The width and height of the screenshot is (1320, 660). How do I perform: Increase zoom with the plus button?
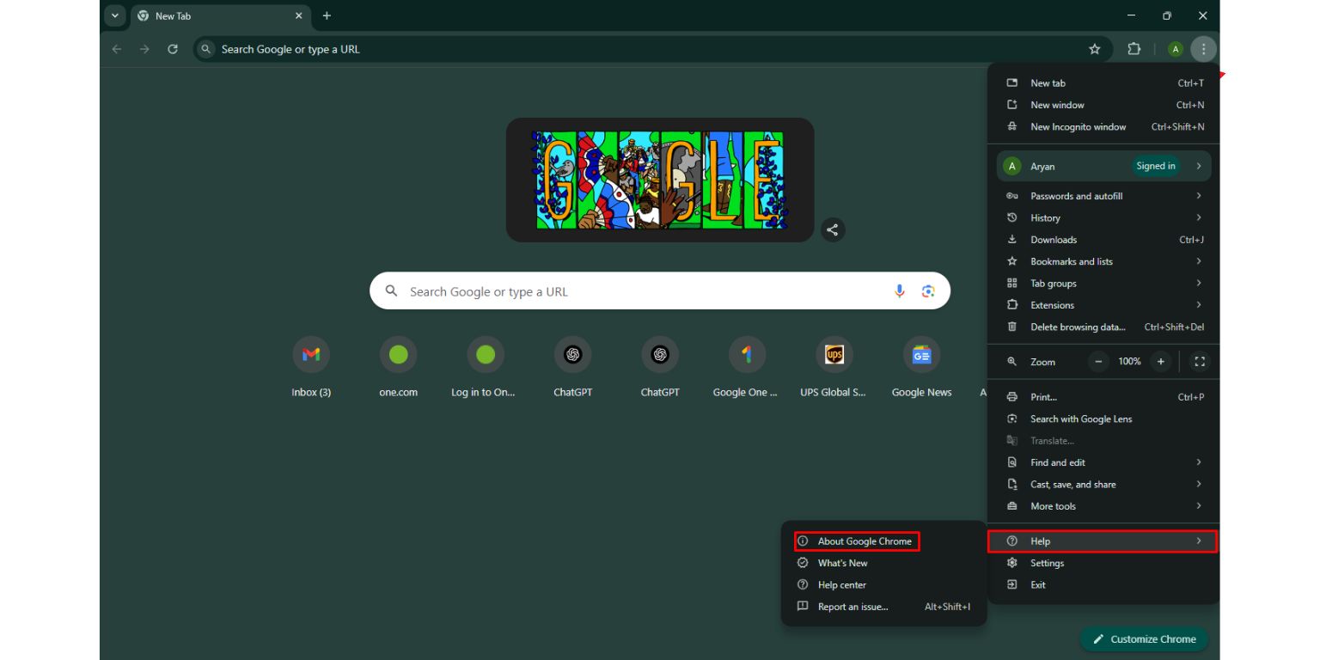(x=1160, y=362)
